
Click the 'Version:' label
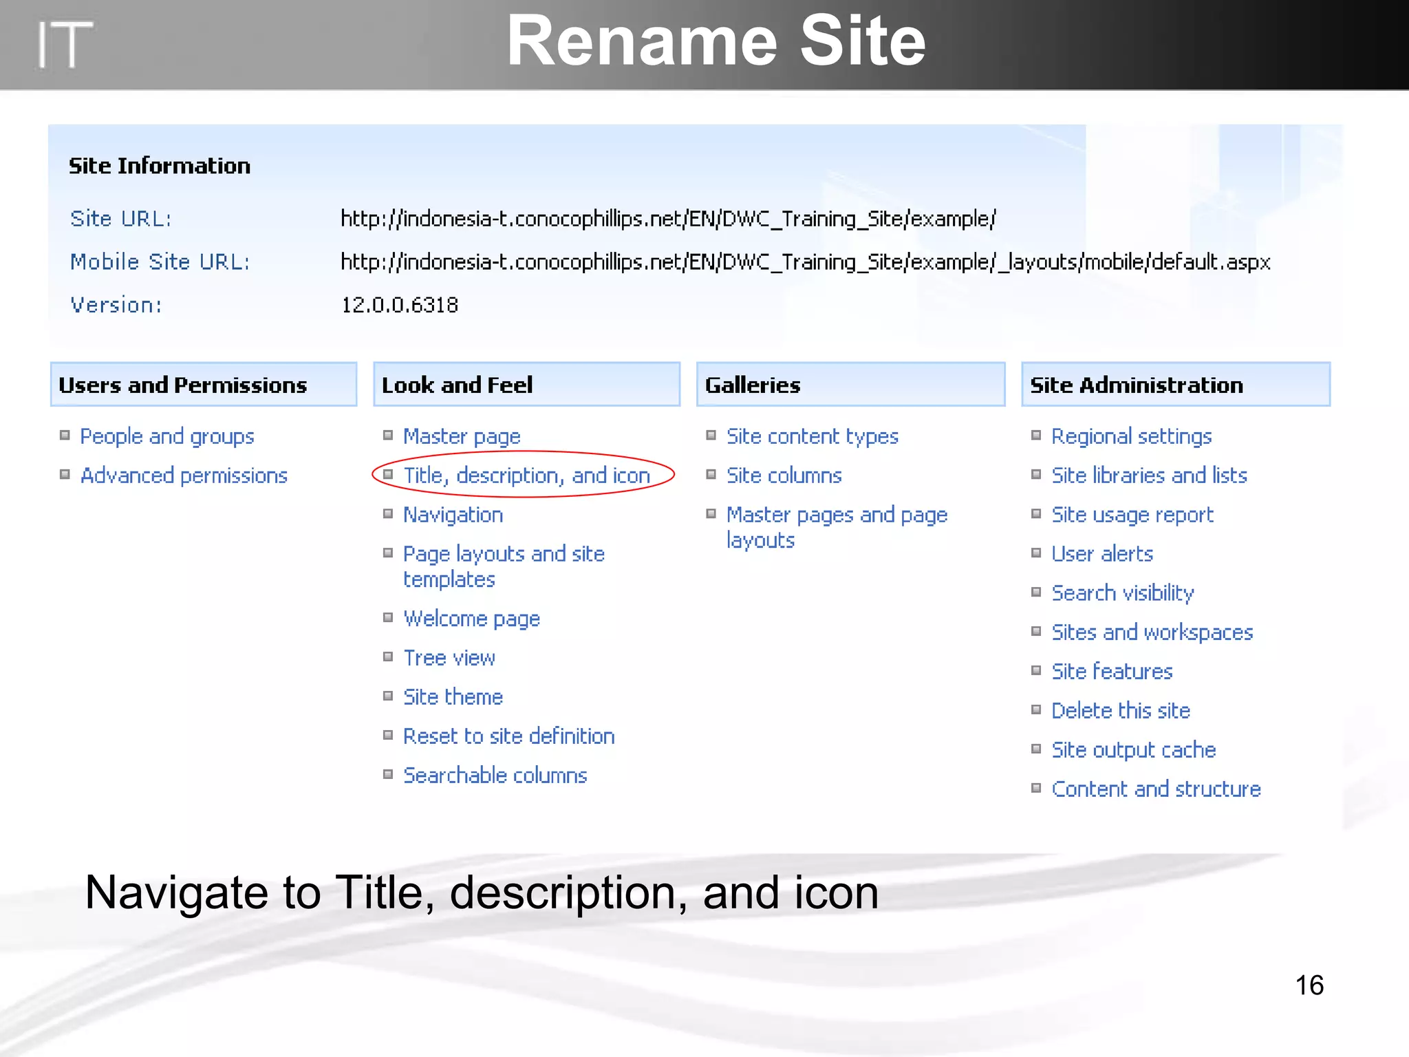click(116, 305)
